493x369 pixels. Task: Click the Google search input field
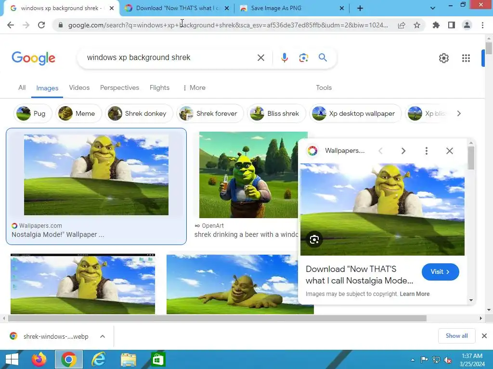(170, 58)
